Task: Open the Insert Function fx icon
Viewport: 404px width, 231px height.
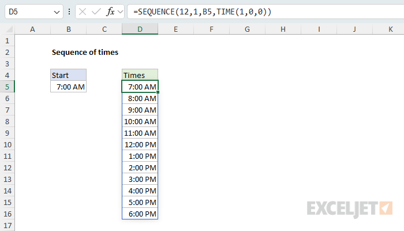Action: tap(111, 12)
